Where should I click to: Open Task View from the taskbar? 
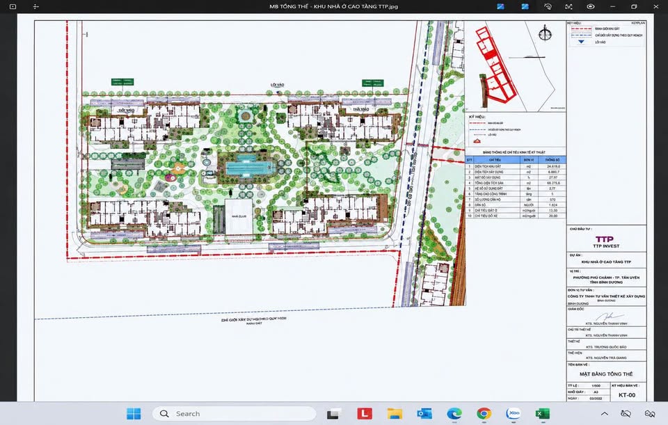[x=334, y=413]
